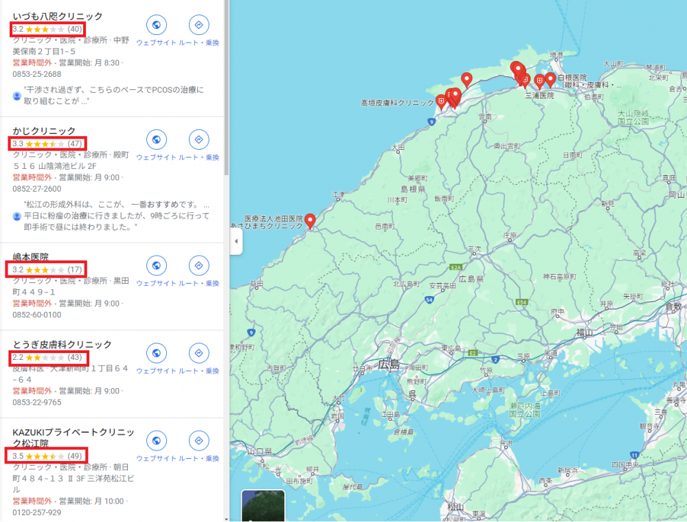Click 益田 town label on map
This screenshot has height=522, width=687.
[x=256, y=284]
